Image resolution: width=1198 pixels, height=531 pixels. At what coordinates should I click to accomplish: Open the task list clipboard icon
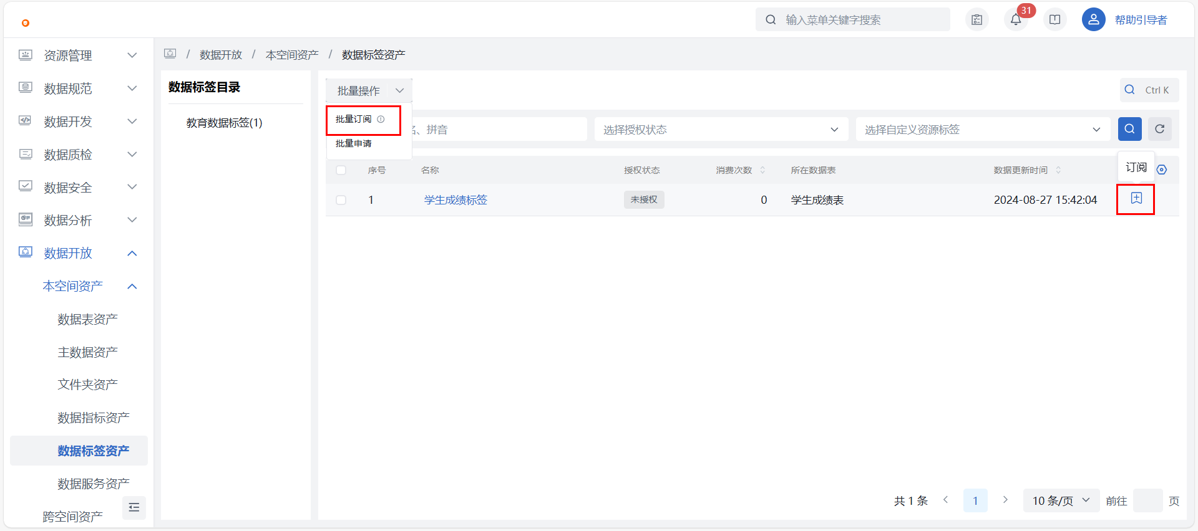pyautogui.click(x=977, y=20)
